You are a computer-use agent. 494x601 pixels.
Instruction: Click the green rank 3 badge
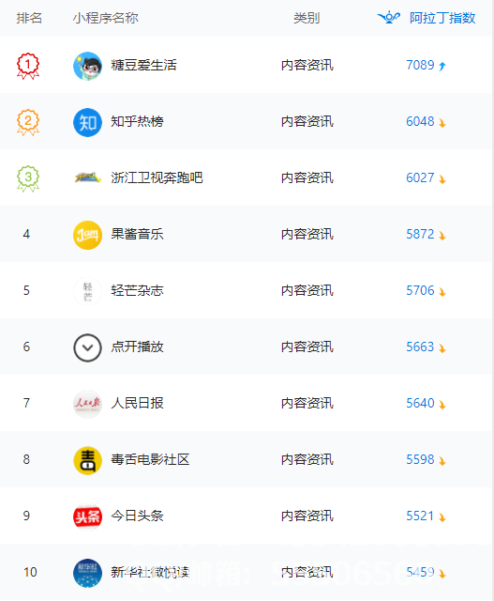(x=28, y=178)
